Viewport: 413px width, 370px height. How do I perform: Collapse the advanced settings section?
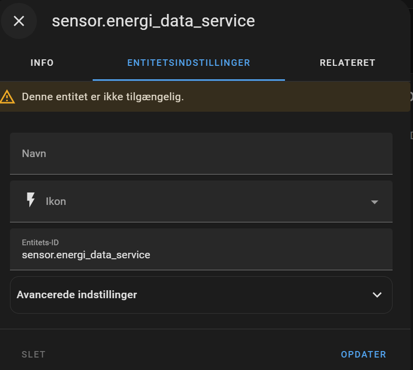(201, 295)
